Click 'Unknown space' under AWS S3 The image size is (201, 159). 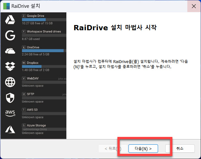[33, 117]
